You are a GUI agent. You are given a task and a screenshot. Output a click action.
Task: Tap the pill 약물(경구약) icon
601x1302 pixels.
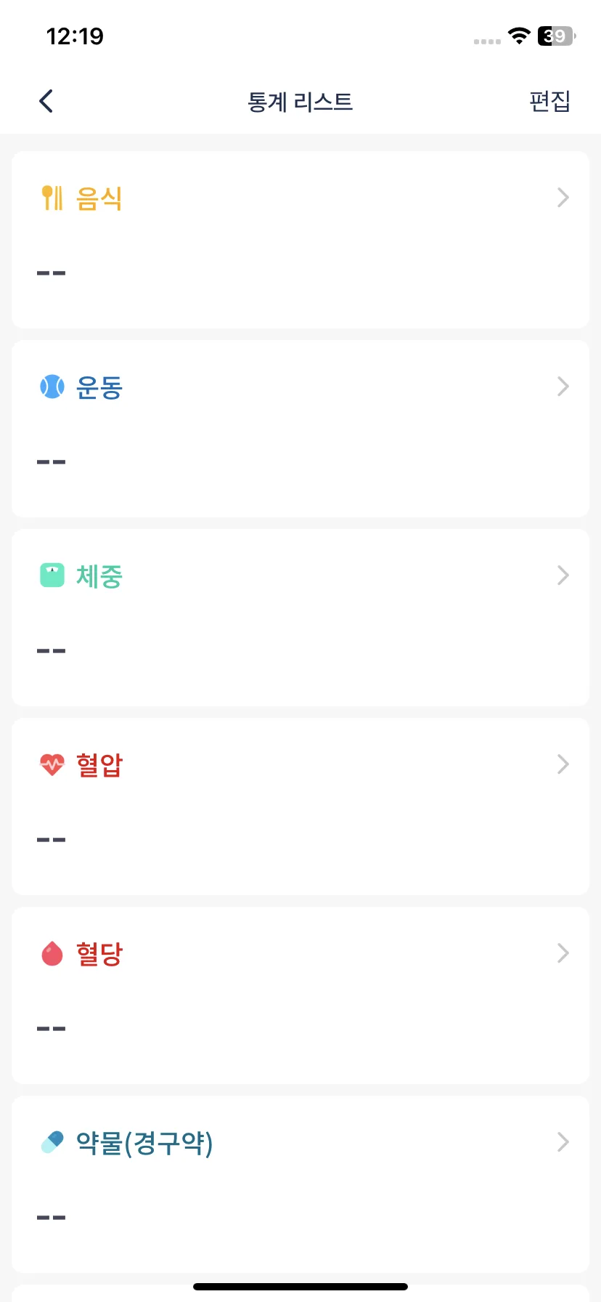click(52, 1142)
